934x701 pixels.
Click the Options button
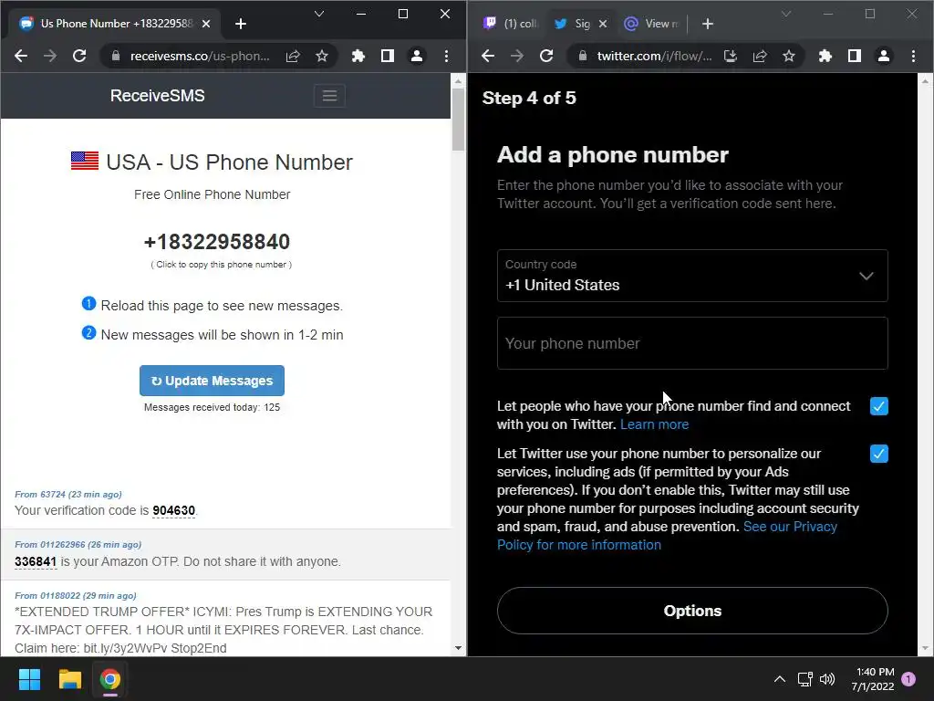click(692, 611)
